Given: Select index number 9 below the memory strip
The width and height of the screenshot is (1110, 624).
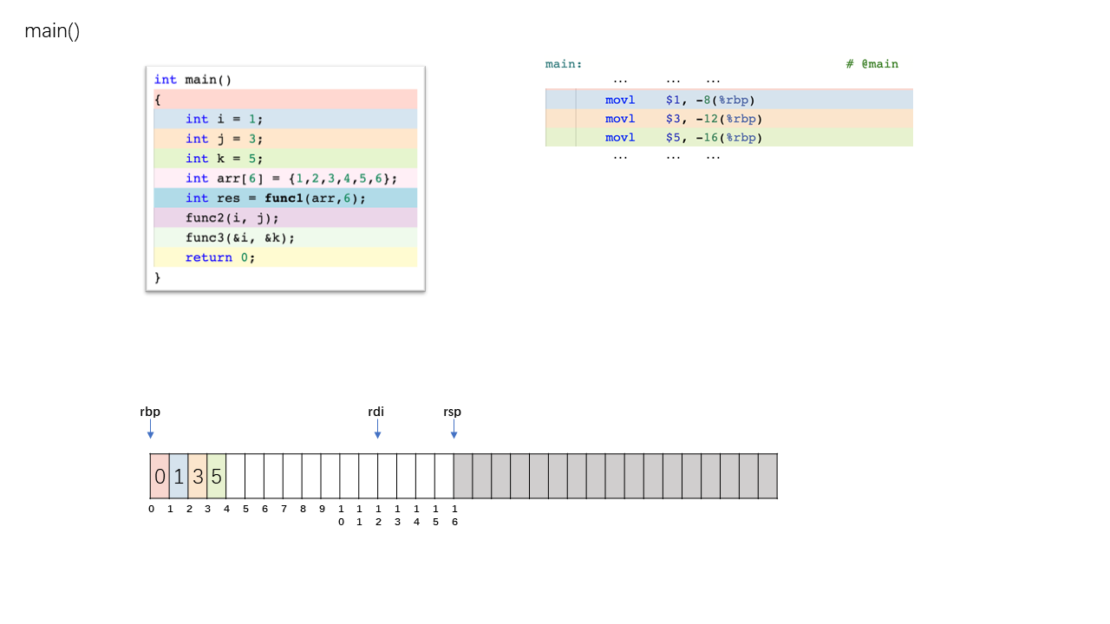Looking at the screenshot, I should coord(323,509).
